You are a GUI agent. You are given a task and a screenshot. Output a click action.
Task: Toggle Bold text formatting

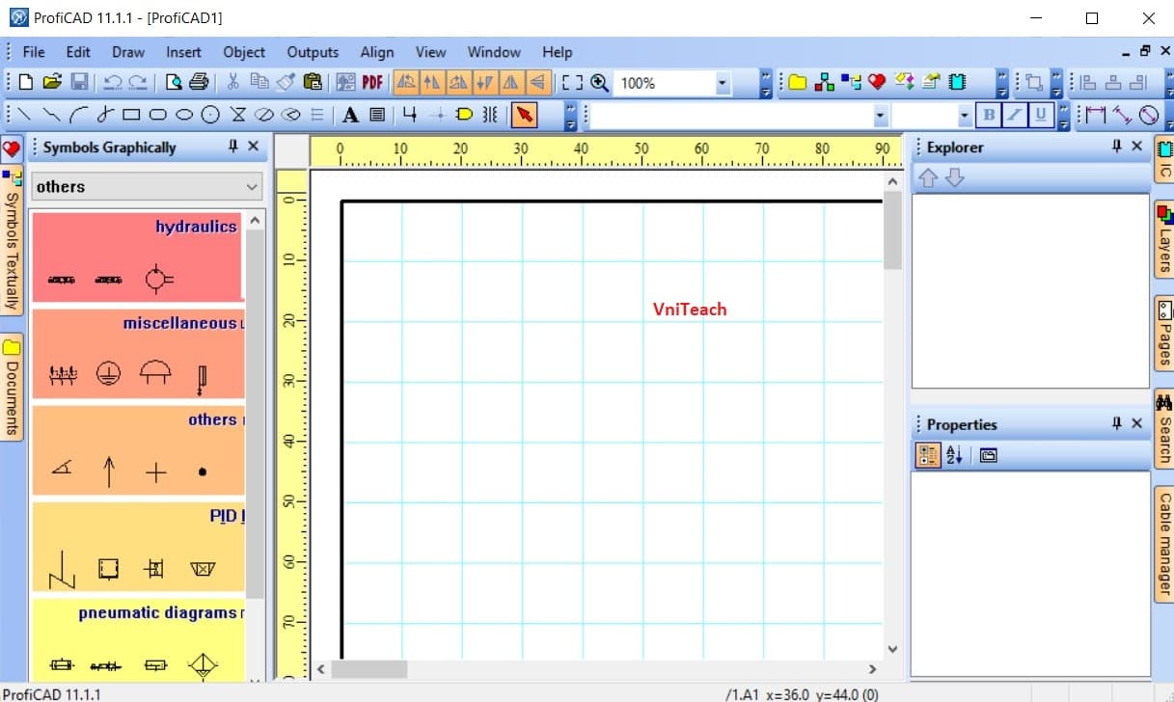pyautogui.click(x=989, y=114)
